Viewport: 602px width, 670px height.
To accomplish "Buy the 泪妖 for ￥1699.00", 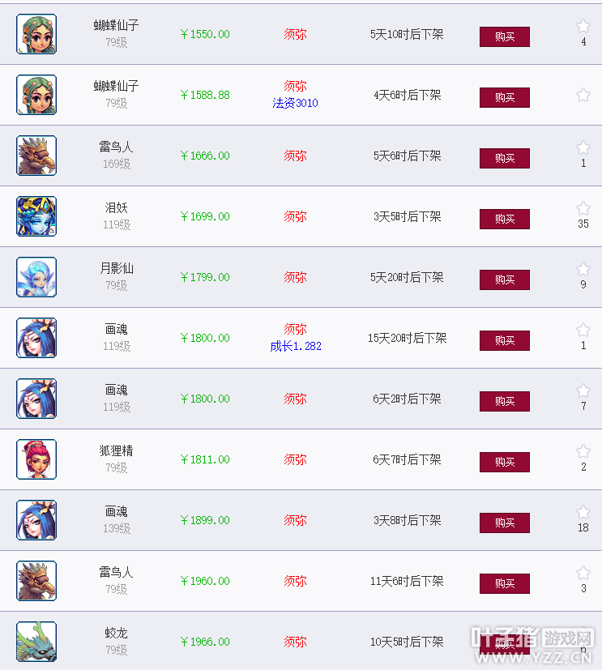I will [x=505, y=220].
